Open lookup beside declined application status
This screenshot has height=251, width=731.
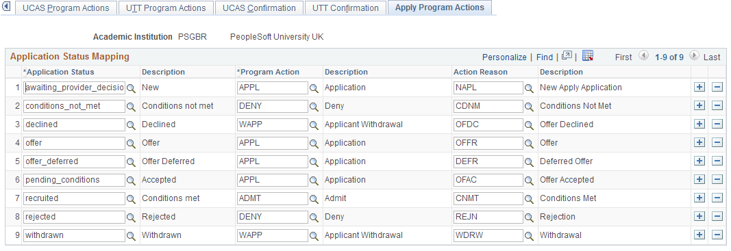click(132, 124)
